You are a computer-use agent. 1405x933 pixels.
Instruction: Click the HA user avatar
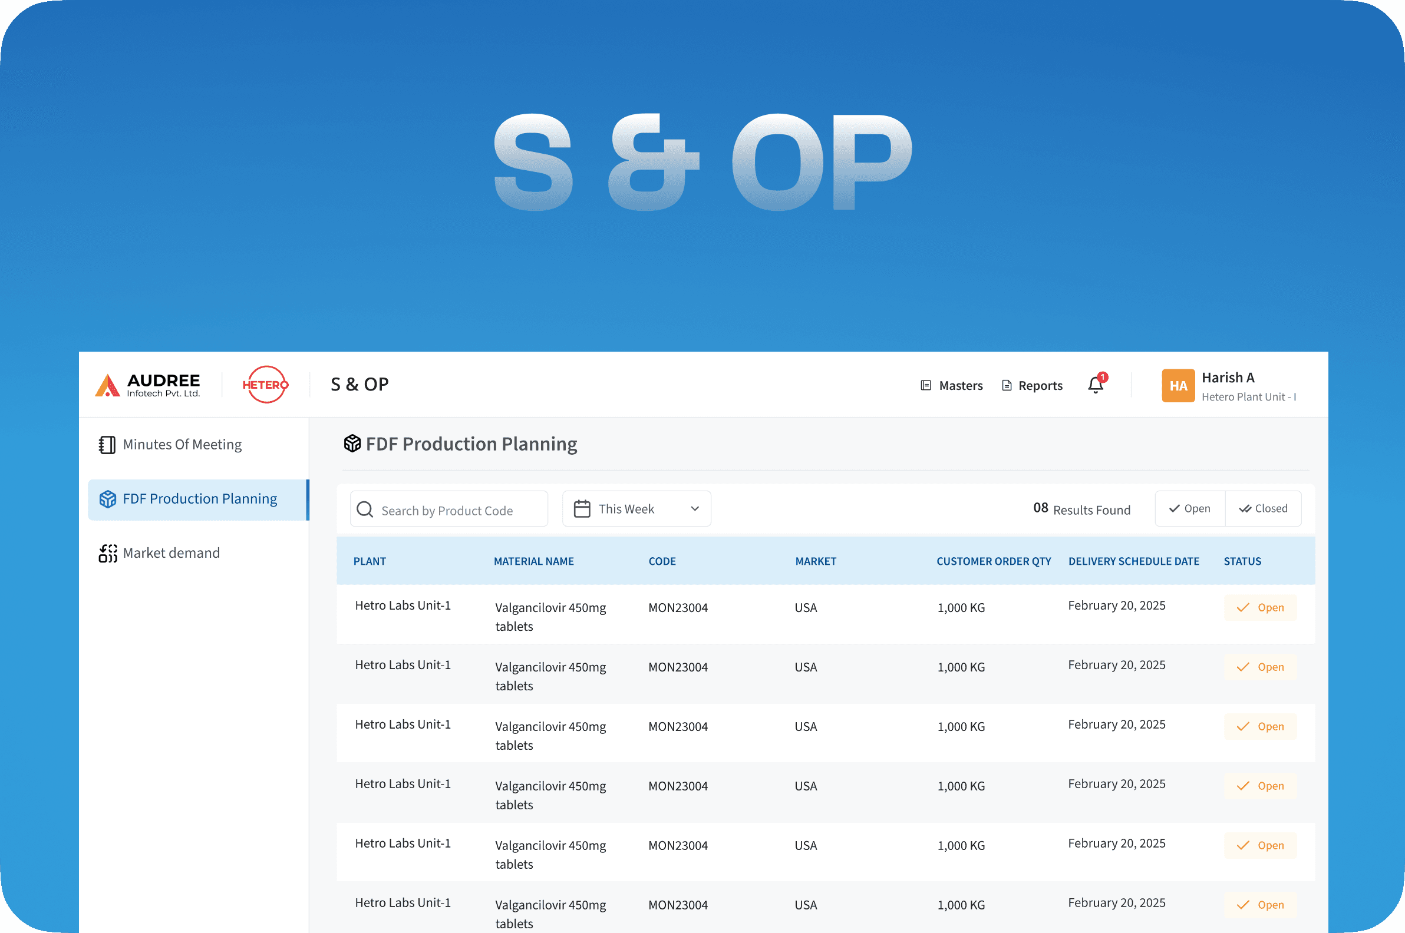point(1178,386)
